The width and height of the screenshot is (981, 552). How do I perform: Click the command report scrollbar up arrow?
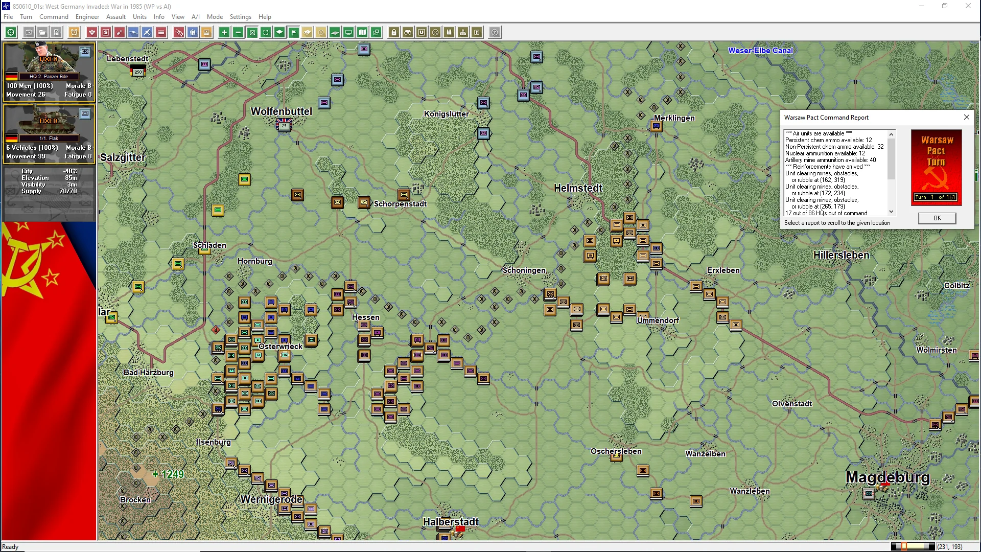coord(892,134)
